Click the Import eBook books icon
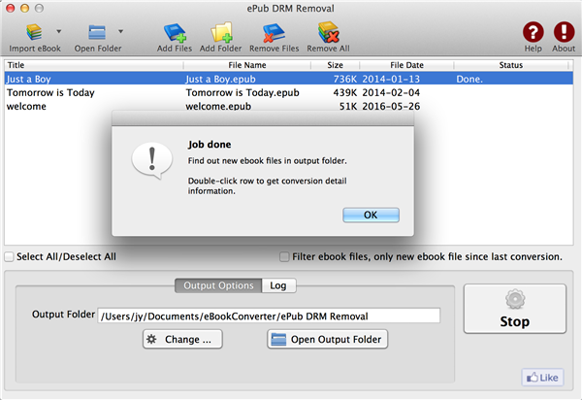 34,32
